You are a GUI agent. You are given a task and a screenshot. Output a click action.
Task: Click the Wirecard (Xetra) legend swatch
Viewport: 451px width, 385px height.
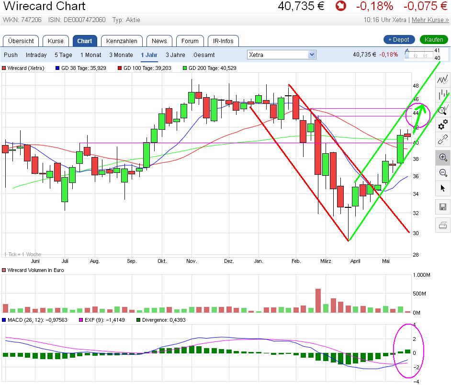click(4, 68)
